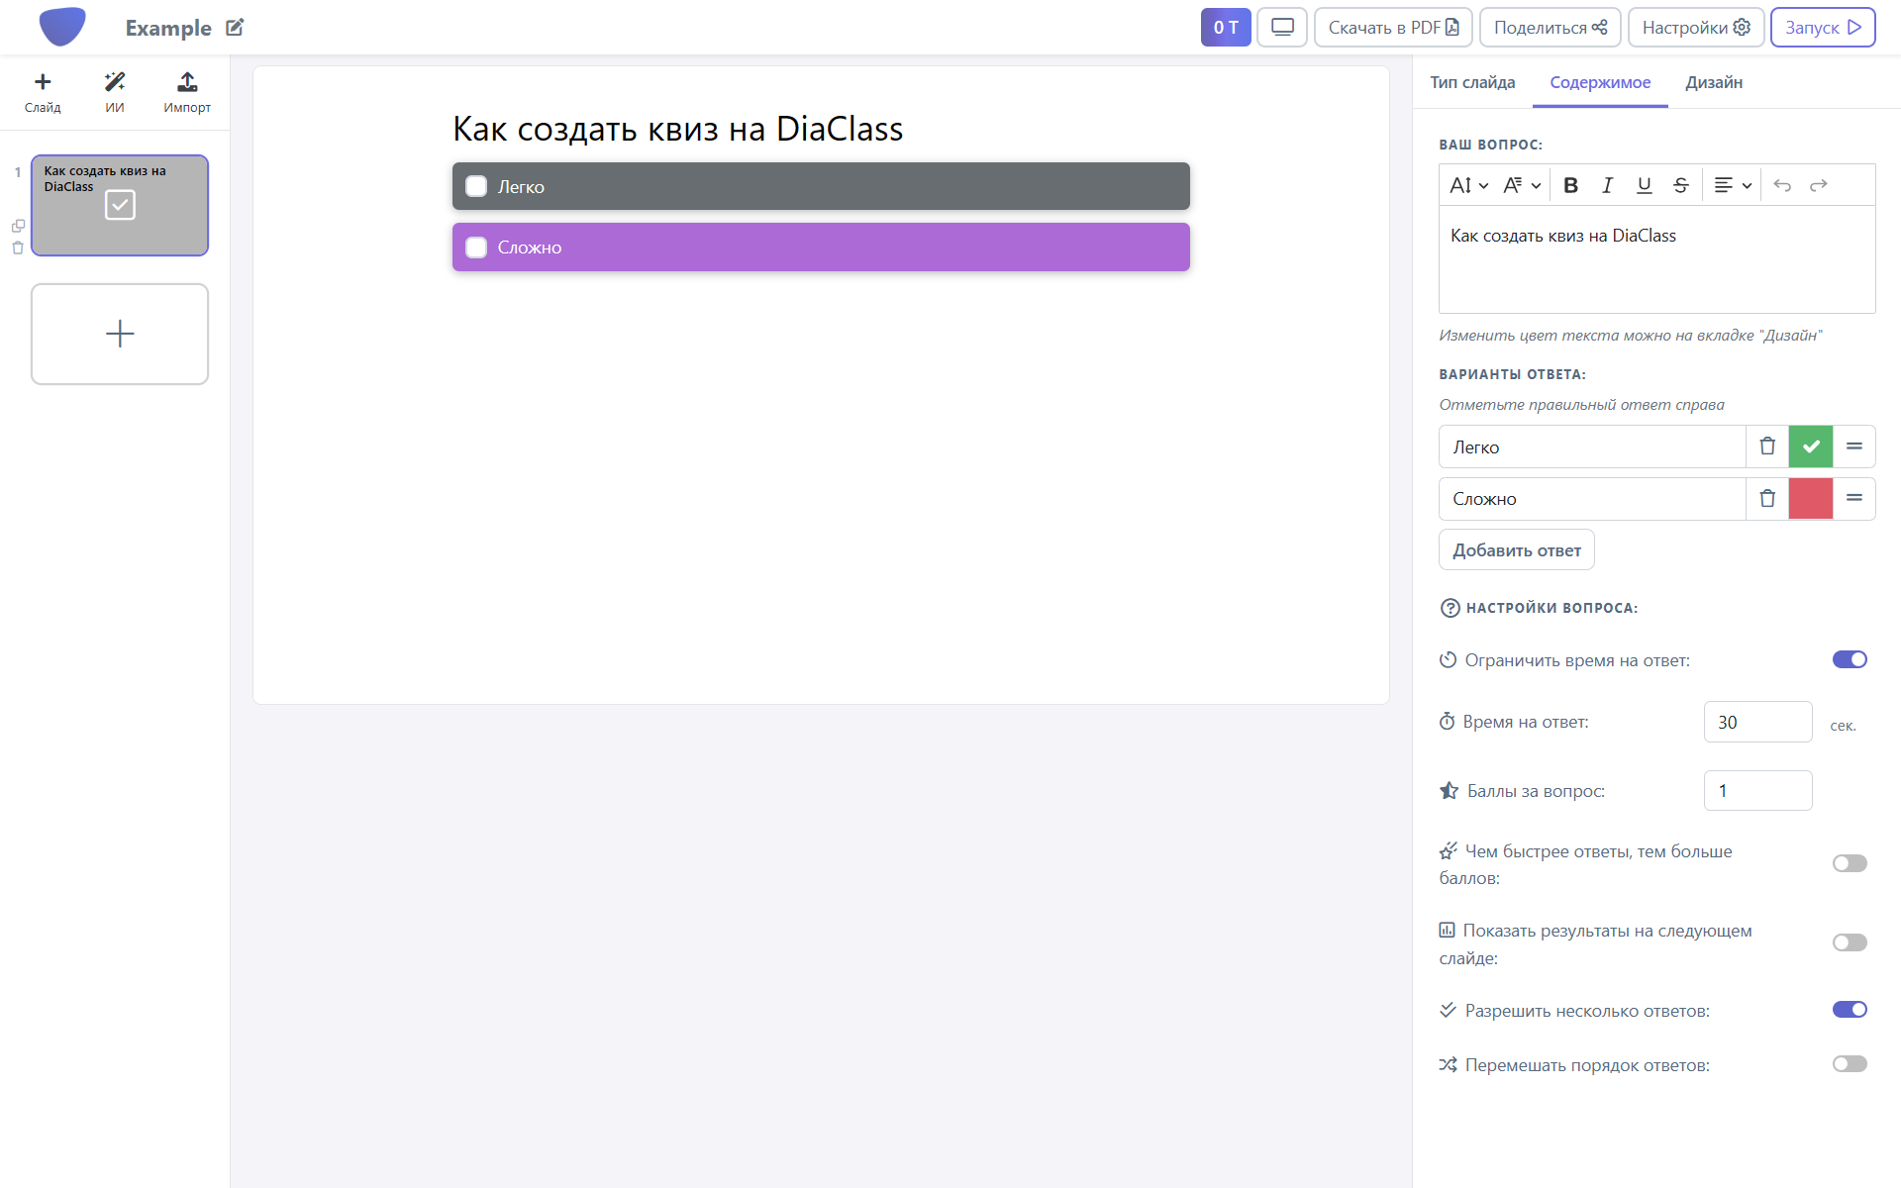The height and width of the screenshot is (1188, 1901).
Task: Click the gray Легко answer bar on the slide
Action: 821,186
